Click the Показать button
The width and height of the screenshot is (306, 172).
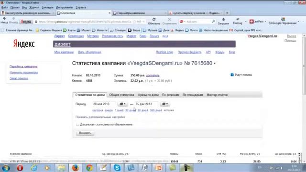(x=85, y=133)
